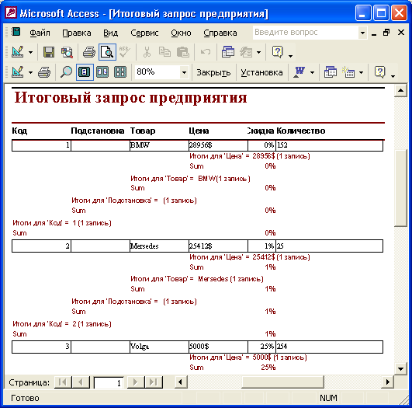The image size is (412, 408).
Task: Open the File Search icon
Action: click(67, 52)
